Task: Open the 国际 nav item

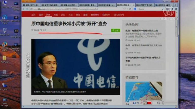Action: coord(41,15)
